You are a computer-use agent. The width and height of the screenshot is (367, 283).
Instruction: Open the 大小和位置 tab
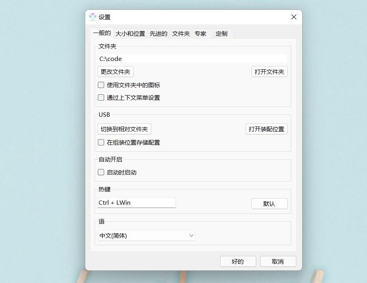[130, 34]
